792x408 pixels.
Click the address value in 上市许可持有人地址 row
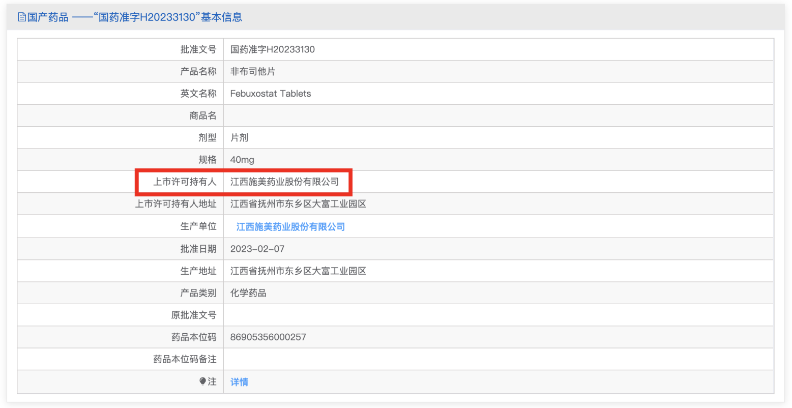(x=298, y=204)
